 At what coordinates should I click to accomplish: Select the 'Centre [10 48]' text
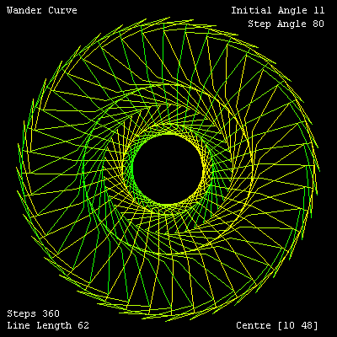pyautogui.click(x=277, y=325)
